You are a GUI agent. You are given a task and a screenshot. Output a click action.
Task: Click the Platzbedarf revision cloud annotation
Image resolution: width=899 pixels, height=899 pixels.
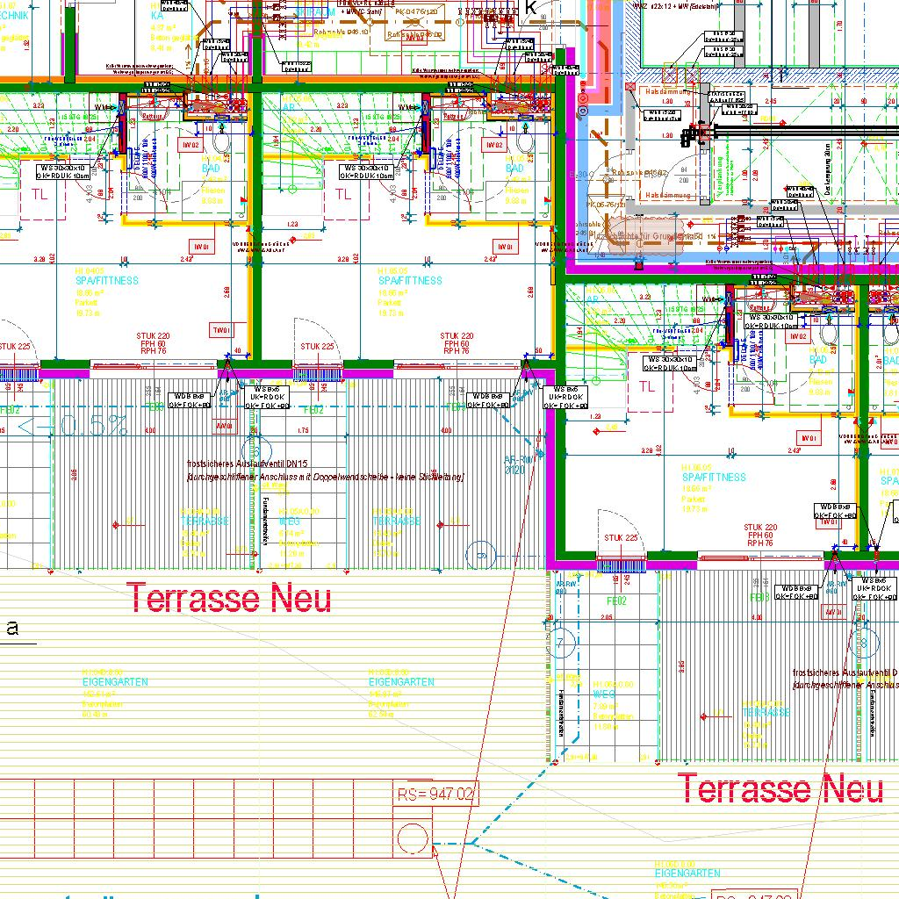pos(645,237)
